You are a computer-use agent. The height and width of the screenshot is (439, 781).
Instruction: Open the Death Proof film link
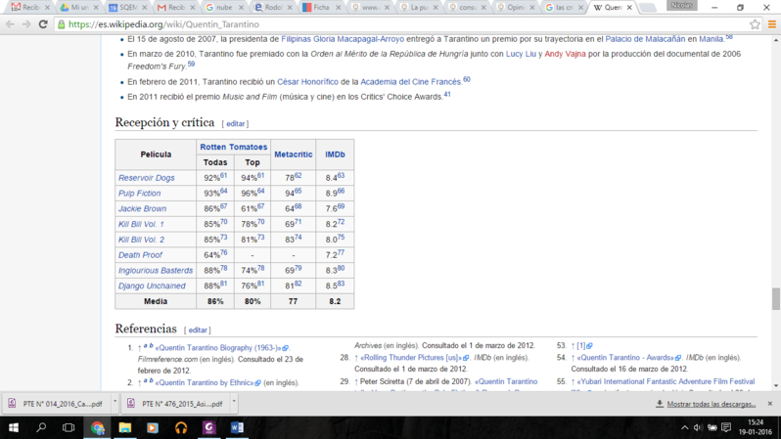140,255
